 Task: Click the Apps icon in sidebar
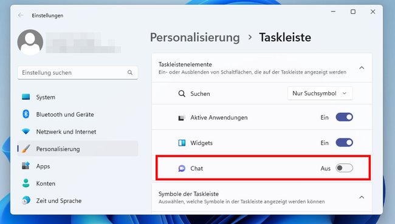(x=26, y=166)
